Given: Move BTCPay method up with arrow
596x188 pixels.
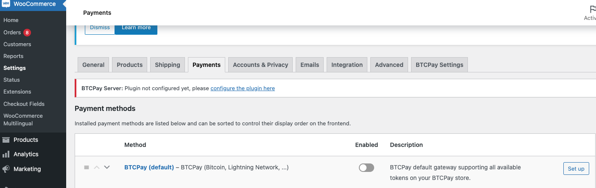Looking at the screenshot, I should (x=97, y=167).
